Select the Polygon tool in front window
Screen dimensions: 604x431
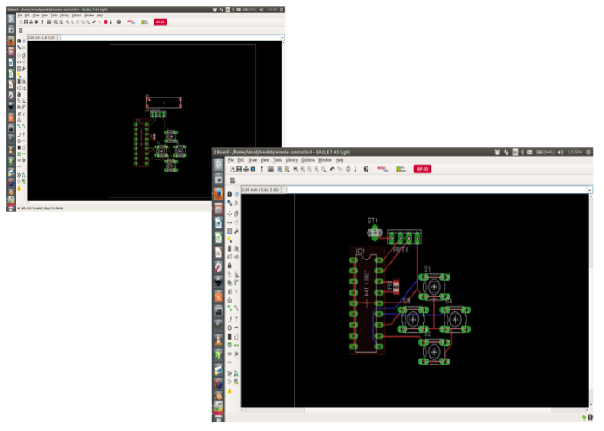click(236, 336)
